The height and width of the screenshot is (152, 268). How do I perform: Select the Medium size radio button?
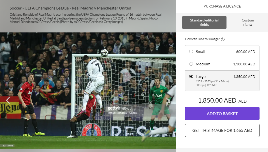pyautogui.click(x=191, y=64)
